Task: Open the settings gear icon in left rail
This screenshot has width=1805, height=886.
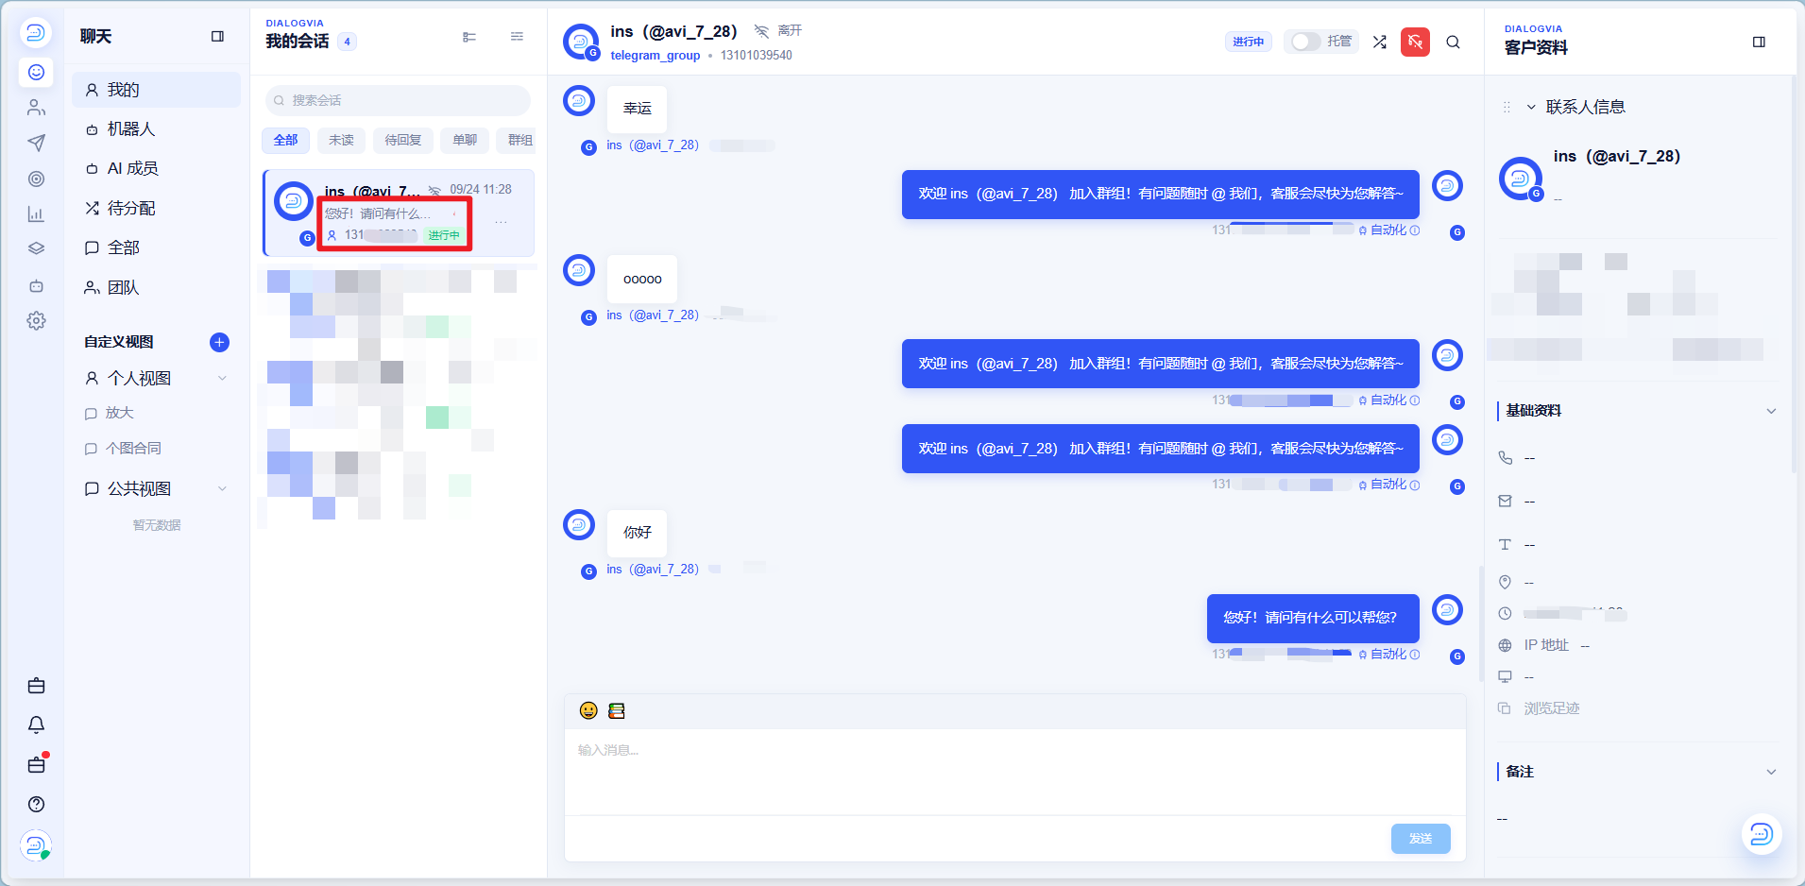Action: (x=36, y=321)
